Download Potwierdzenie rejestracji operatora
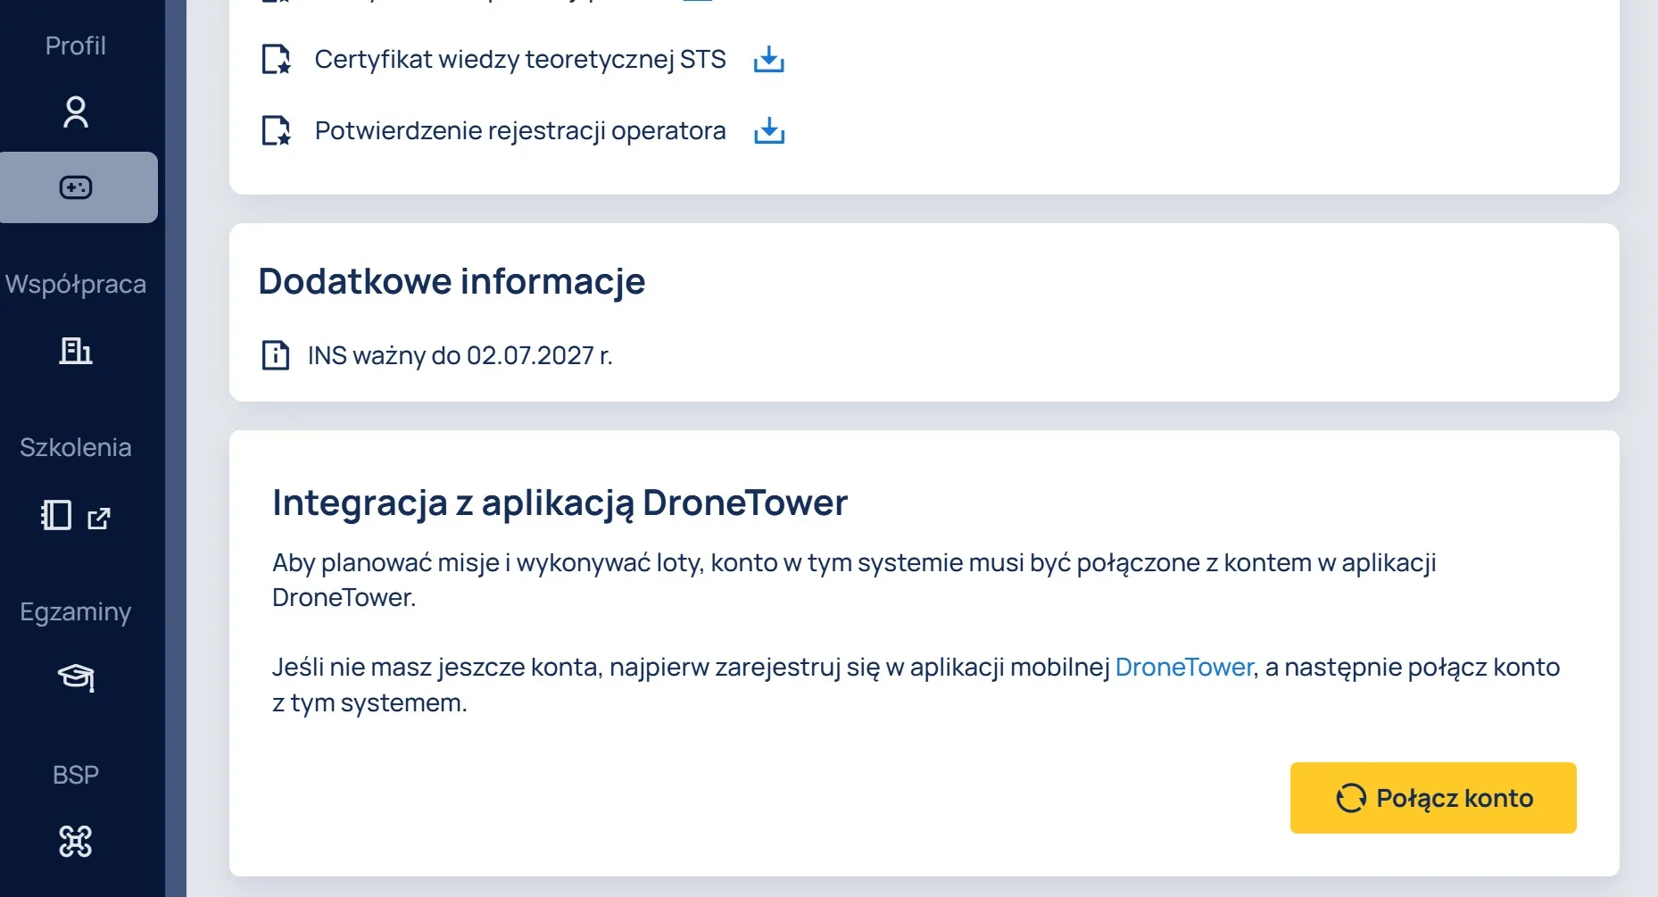Viewport: 1658px width, 897px height. (x=768, y=131)
